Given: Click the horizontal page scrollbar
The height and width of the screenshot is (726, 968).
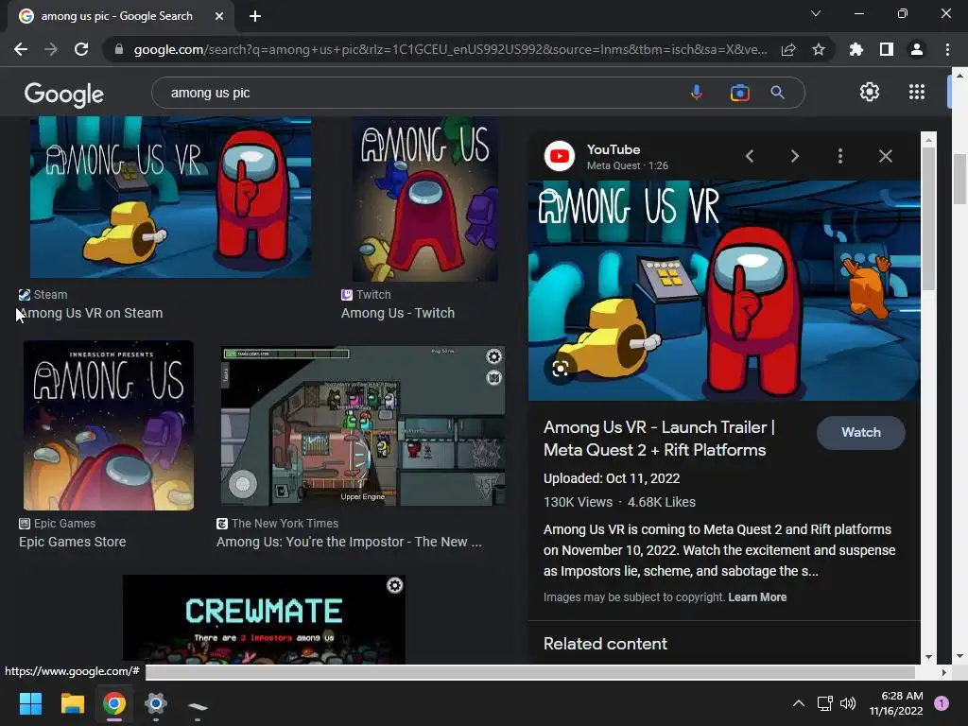Looking at the screenshot, I should click(x=531, y=672).
